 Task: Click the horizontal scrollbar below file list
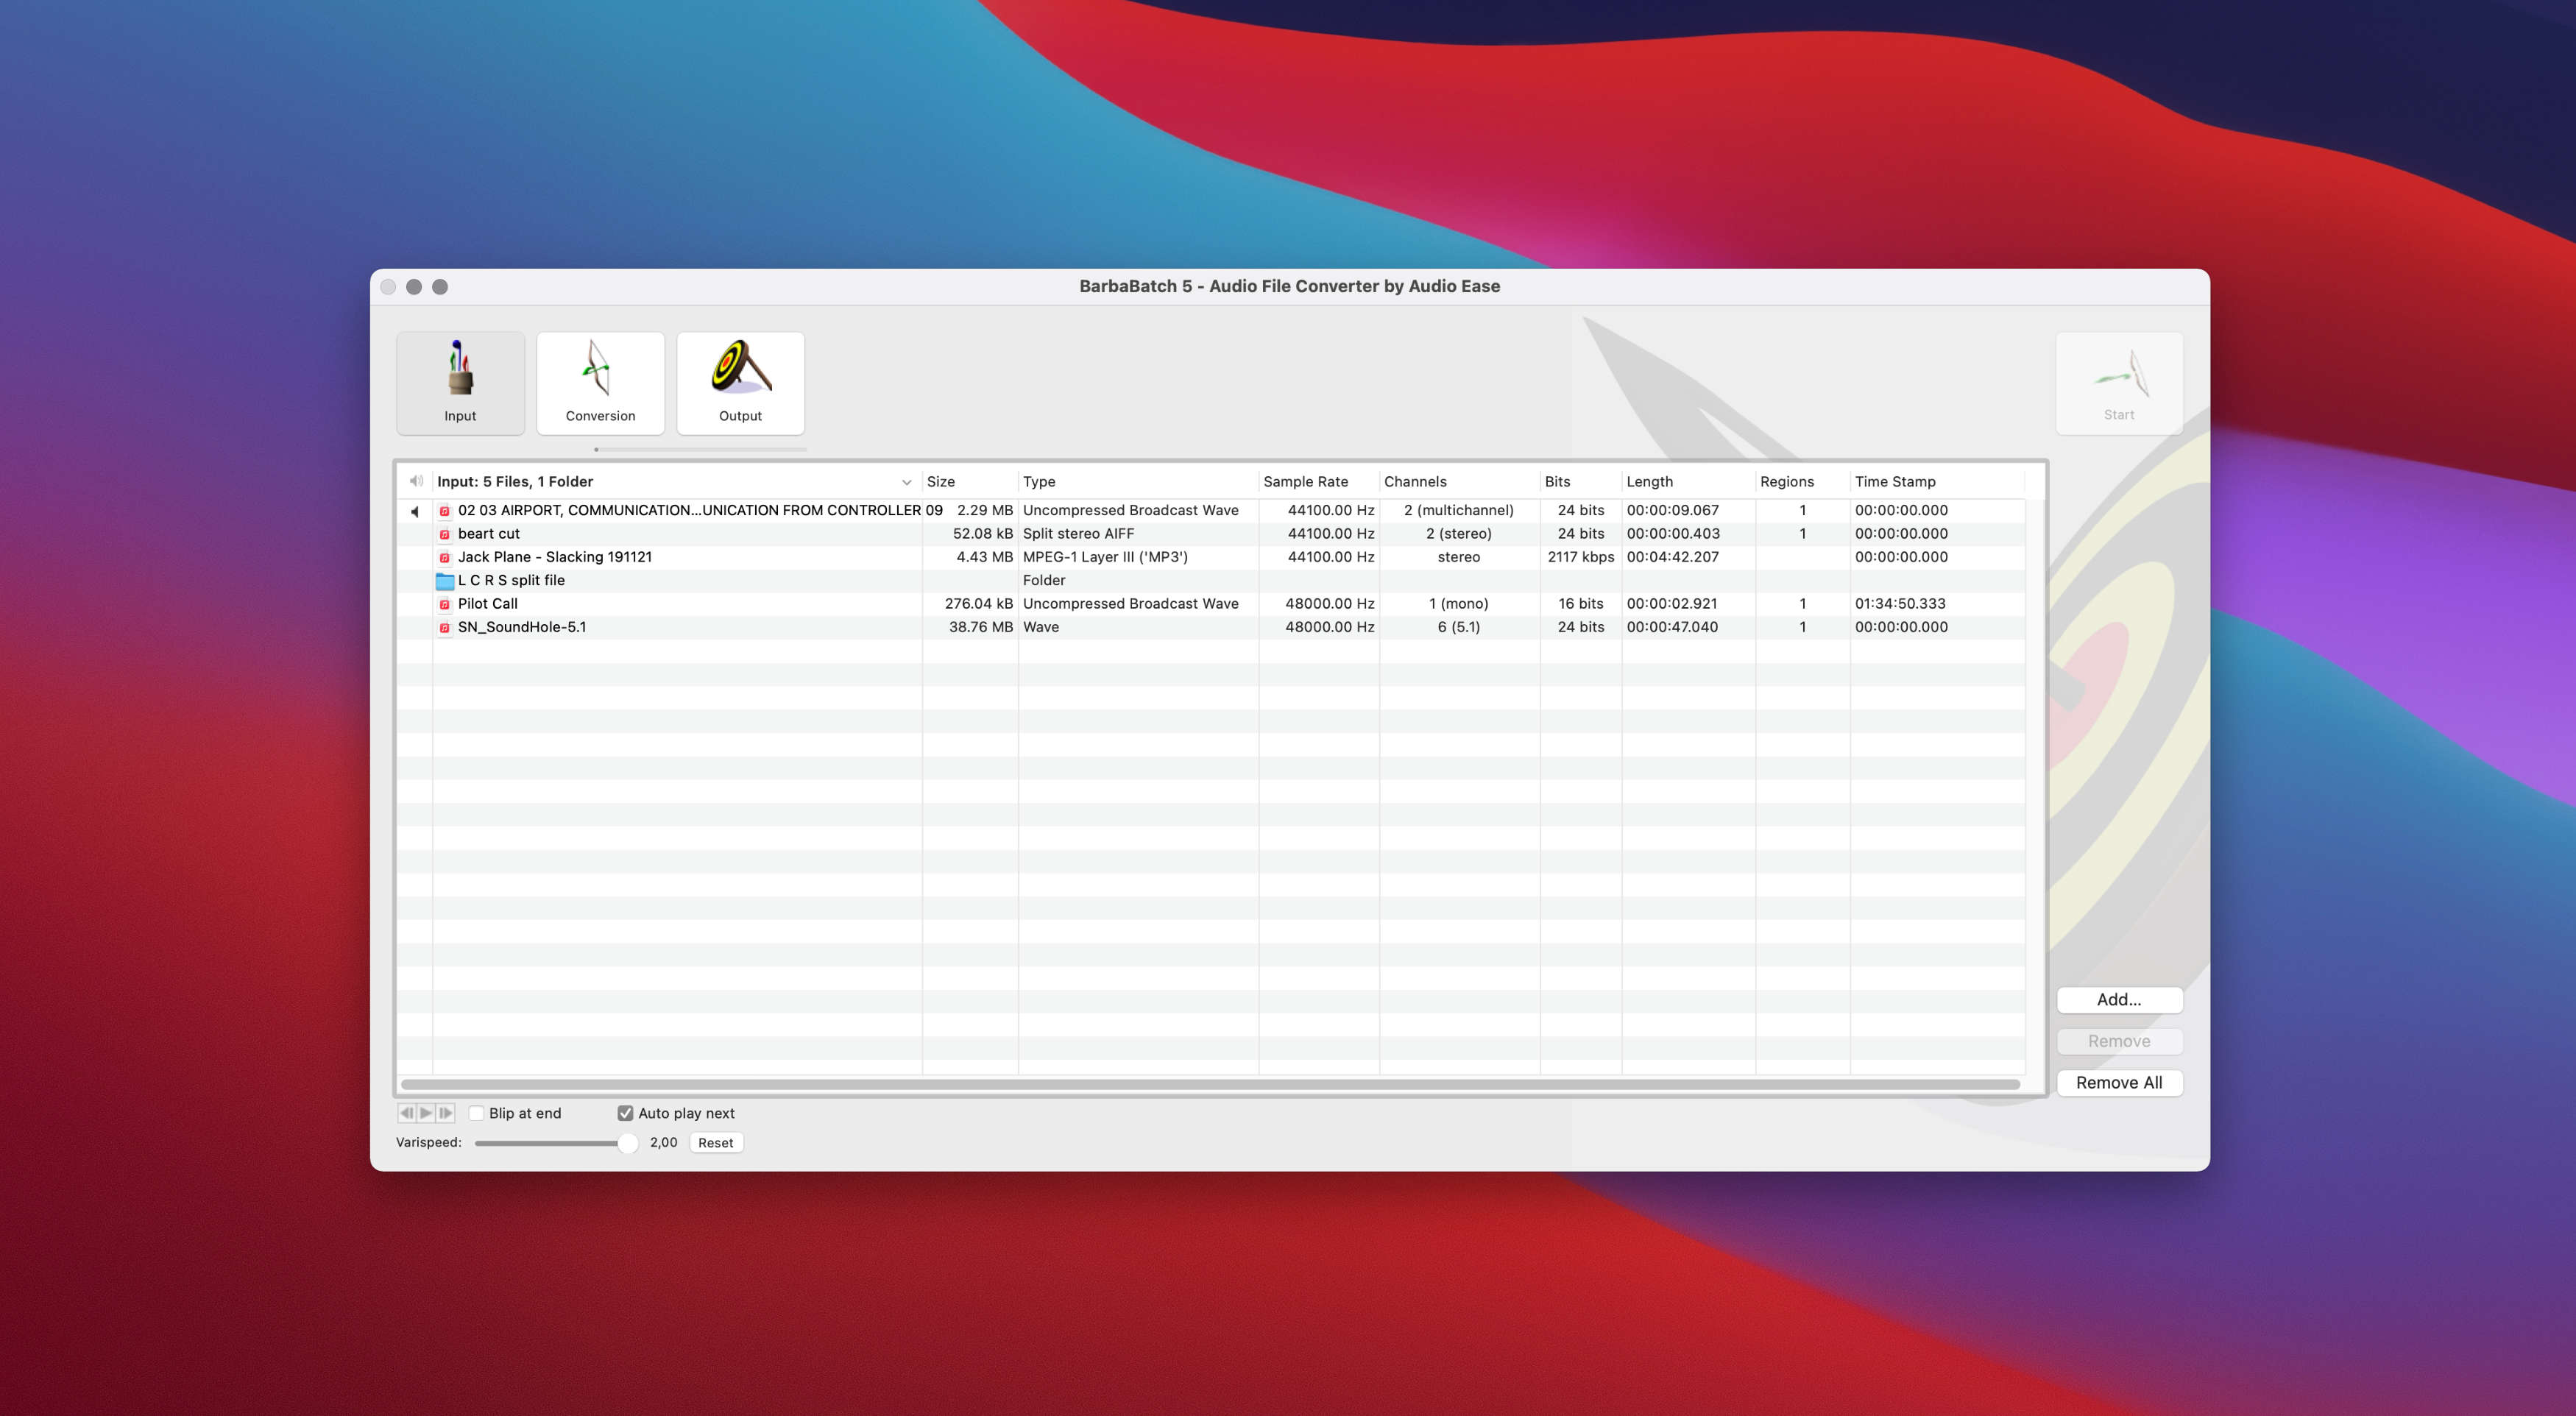1210,1084
